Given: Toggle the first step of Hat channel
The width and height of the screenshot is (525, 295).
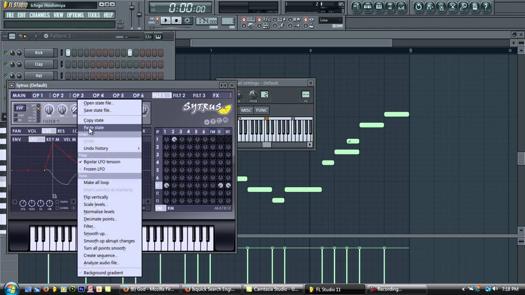Looking at the screenshot, I should [68, 75].
